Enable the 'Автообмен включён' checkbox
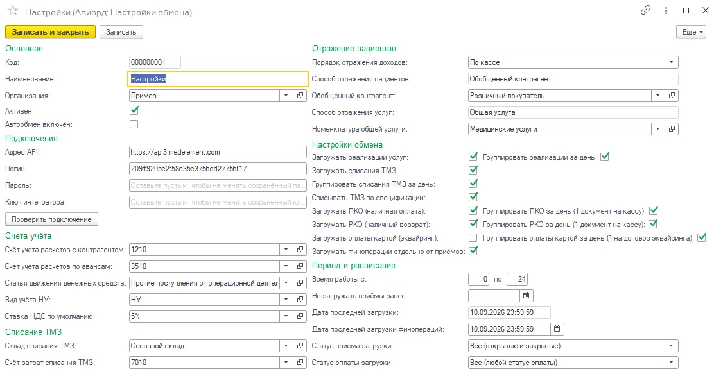This screenshot has width=714, height=376. (134, 124)
